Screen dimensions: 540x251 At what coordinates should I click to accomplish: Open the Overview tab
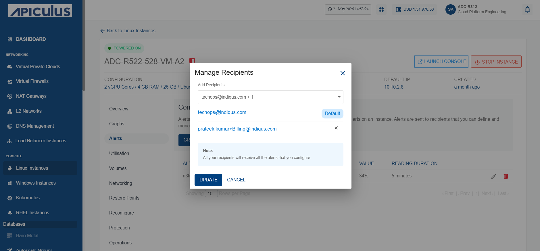[x=119, y=109]
